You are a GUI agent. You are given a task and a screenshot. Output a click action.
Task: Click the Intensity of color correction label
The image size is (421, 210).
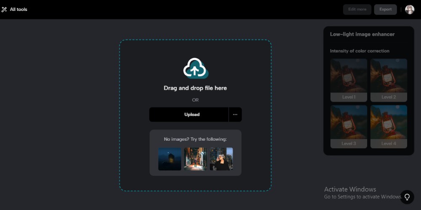[360, 51]
